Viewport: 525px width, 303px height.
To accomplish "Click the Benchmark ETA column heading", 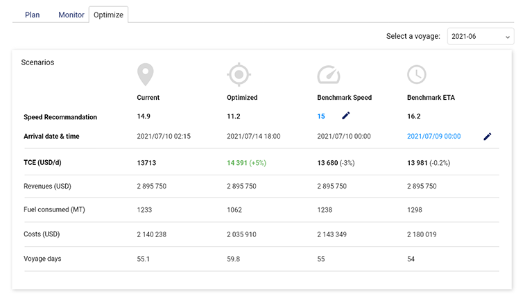I will tap(431, 98).
